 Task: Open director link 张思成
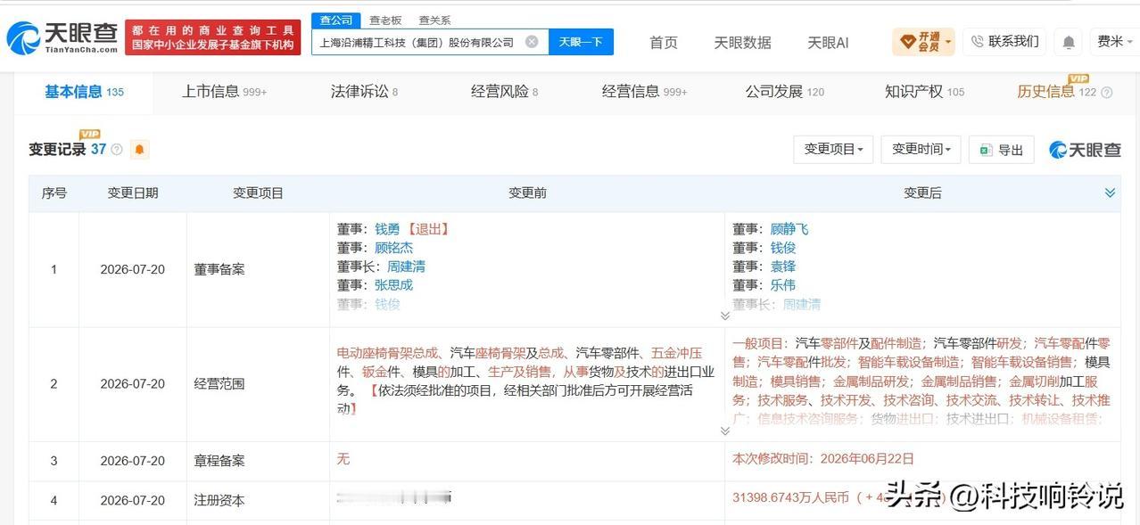pos(393,285)
